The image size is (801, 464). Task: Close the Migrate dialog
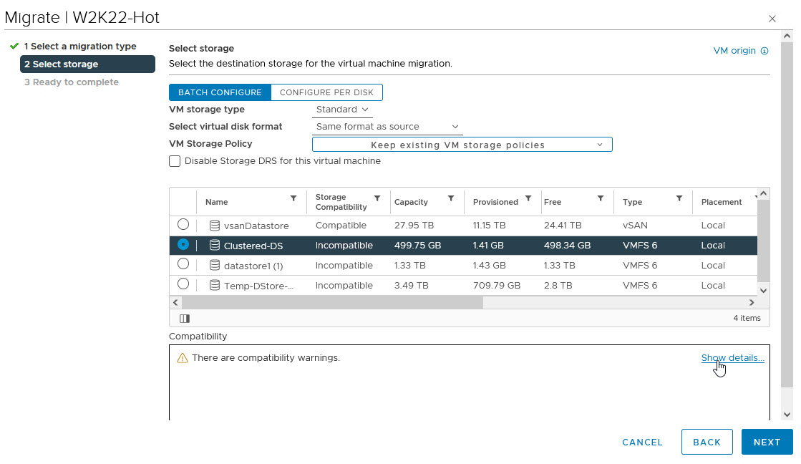(x=772, y=19)
